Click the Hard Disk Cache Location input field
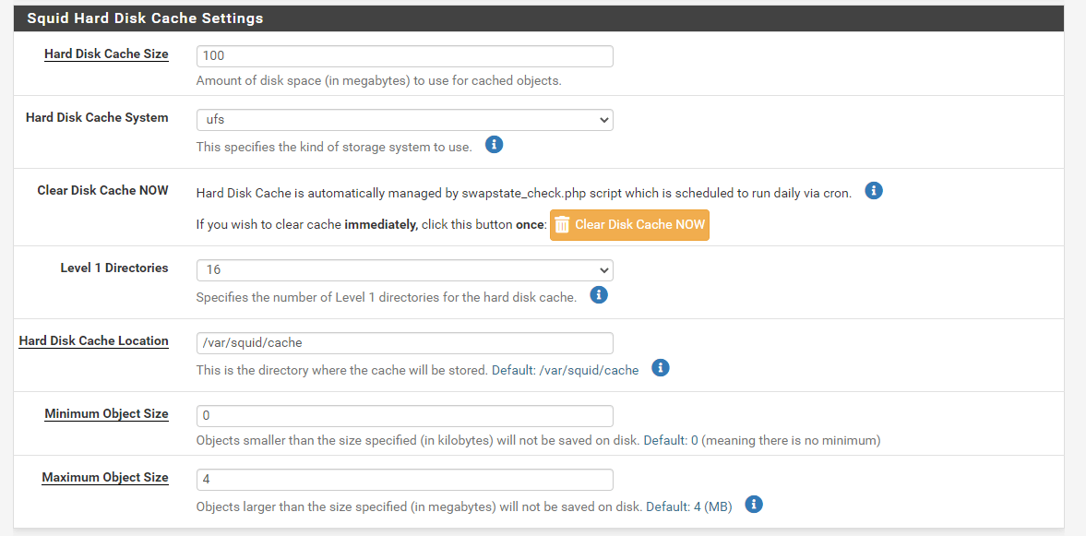Image resolution: width=1086 pixels, height=536 pixels. pos(404,343)
